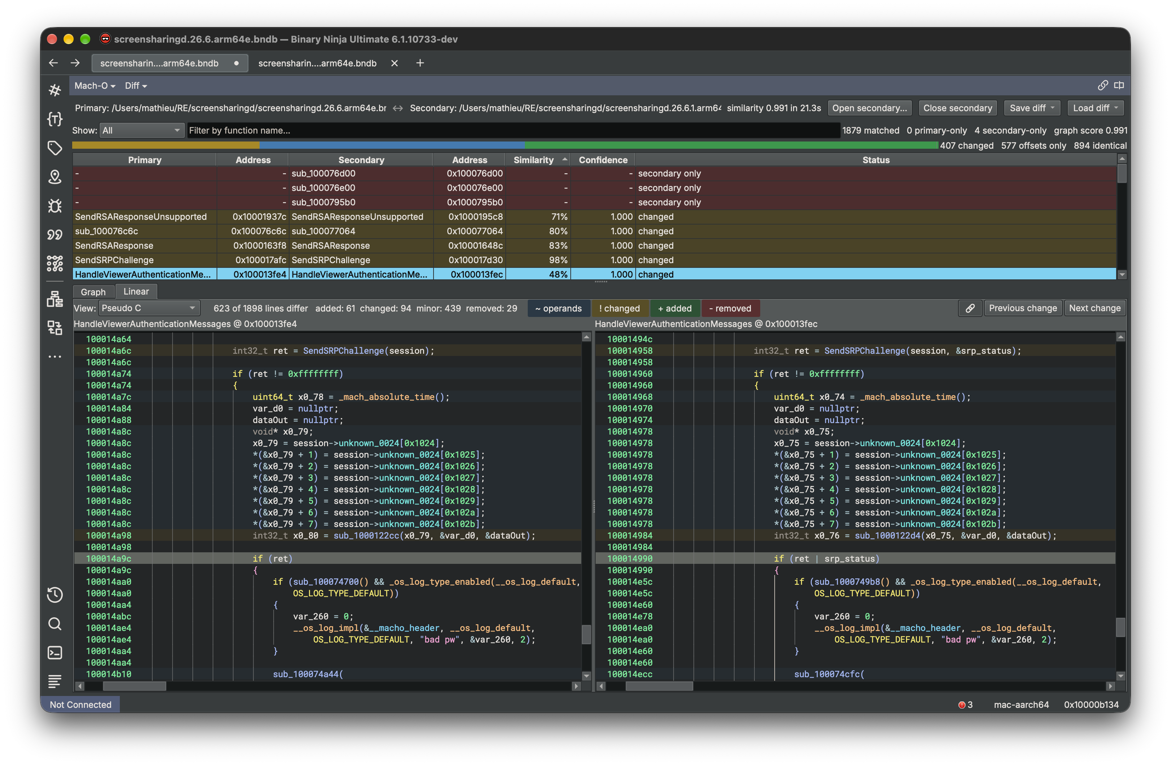Expand the Load diff dropdown
This screenshot has width=1171, height=766.
1095,108
